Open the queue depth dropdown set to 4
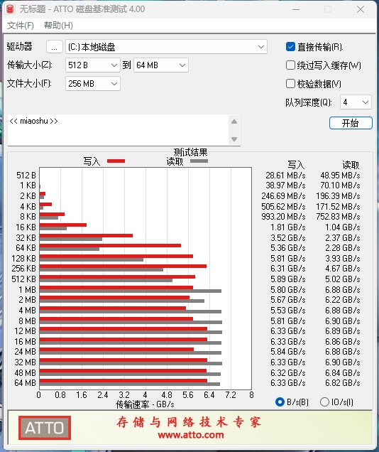This screenshot has height=452, width=379. pyautogui.click(x=356, y=102)
